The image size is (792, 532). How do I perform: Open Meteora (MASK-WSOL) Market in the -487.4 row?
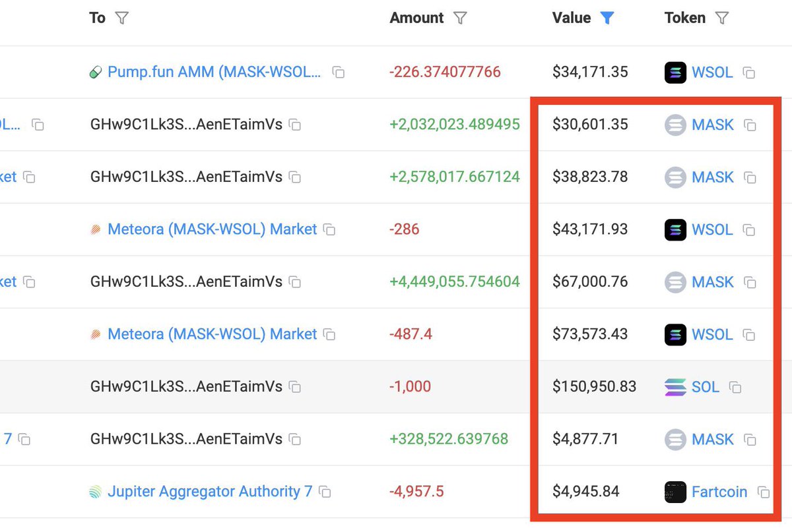coord(213,334)
